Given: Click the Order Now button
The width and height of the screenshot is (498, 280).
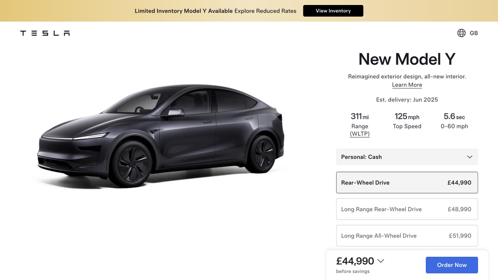Looking at the screenshot, I should 452,265.
